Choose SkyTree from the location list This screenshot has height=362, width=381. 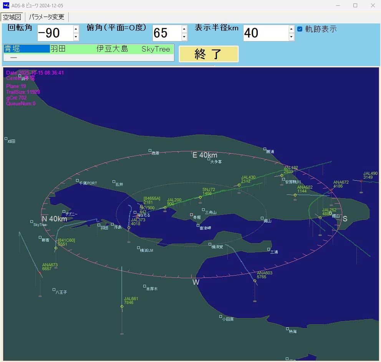(156, 49)
